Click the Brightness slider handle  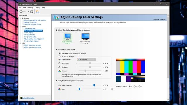pos(90,63)
